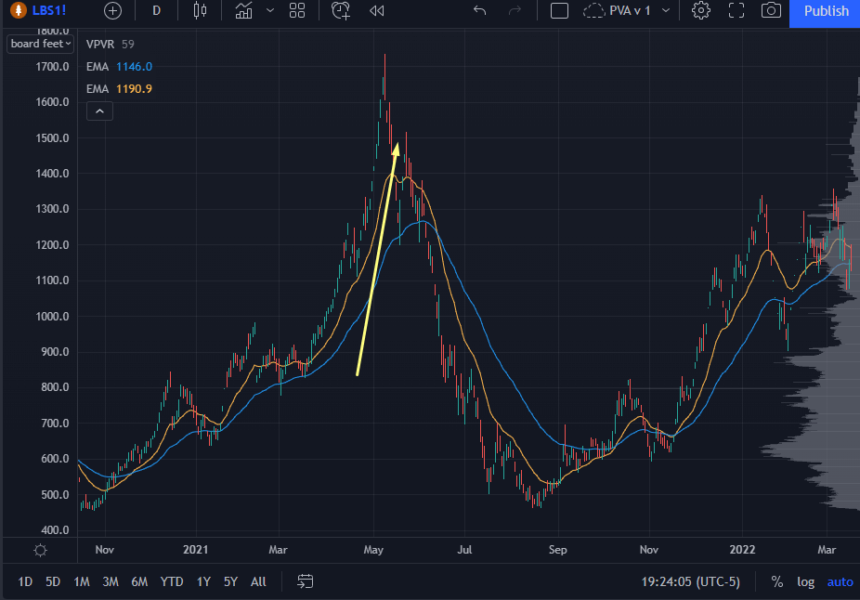
Task: Open the indicators and strategies icon
Action: click(x=244, y=10)
